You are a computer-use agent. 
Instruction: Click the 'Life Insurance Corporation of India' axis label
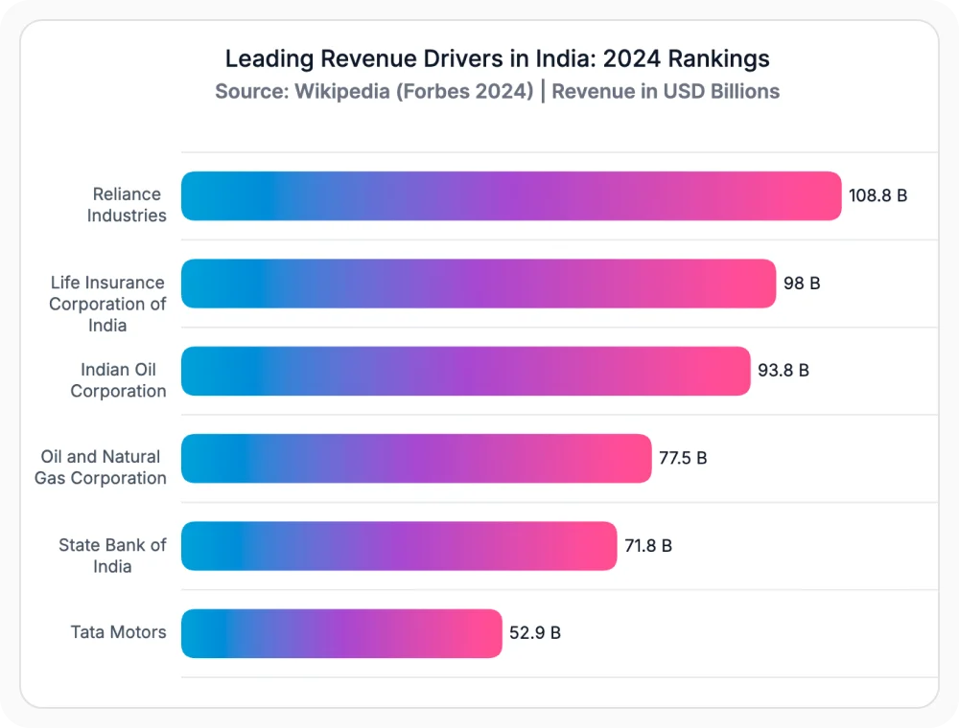pyautogui.click(x=107, y=304)
